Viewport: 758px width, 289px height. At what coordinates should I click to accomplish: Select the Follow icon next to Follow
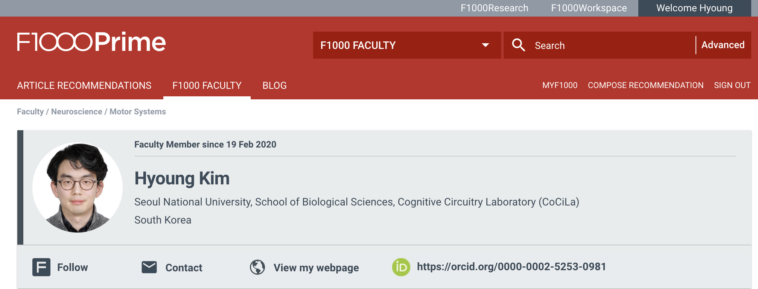point(41,267)
